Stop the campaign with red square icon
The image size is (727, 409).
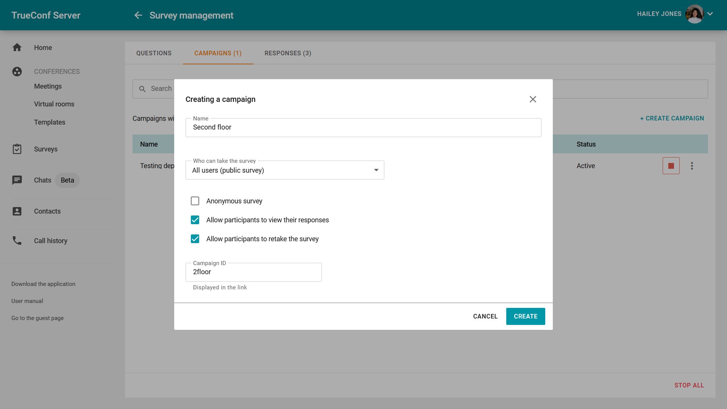671,166
